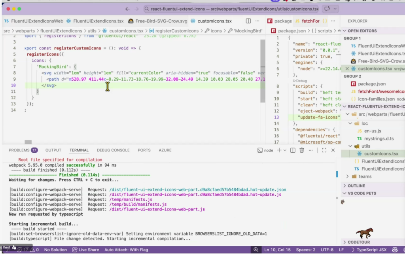
Task: Open the new terminal launch profile dropdown
Action: point(285,150)
